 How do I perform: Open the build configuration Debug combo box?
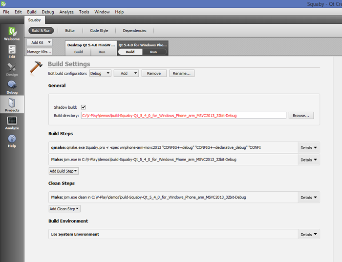pyautogui.click(x=100, y=73)
